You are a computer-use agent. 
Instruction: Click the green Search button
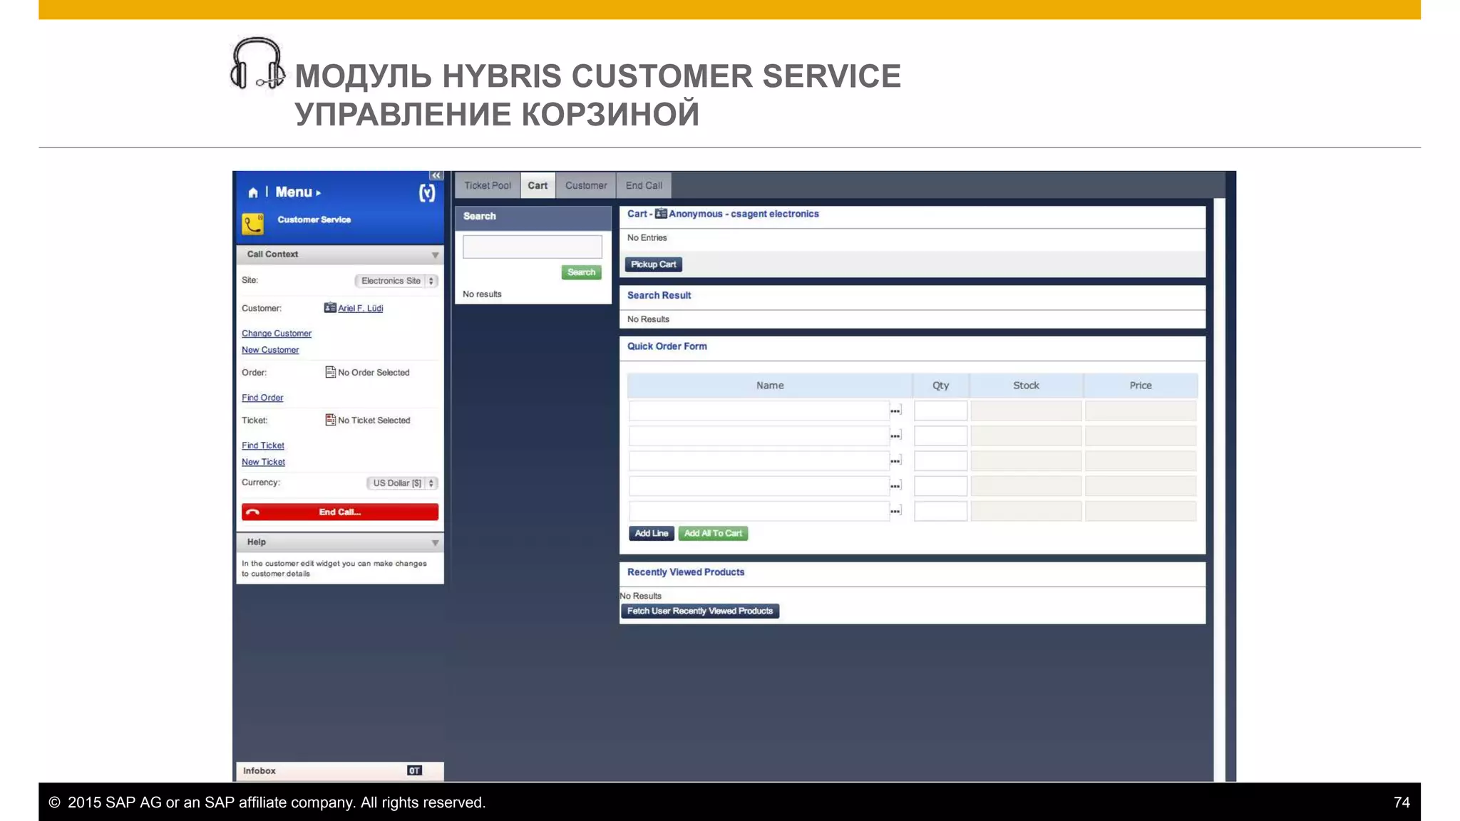[581, 272]
